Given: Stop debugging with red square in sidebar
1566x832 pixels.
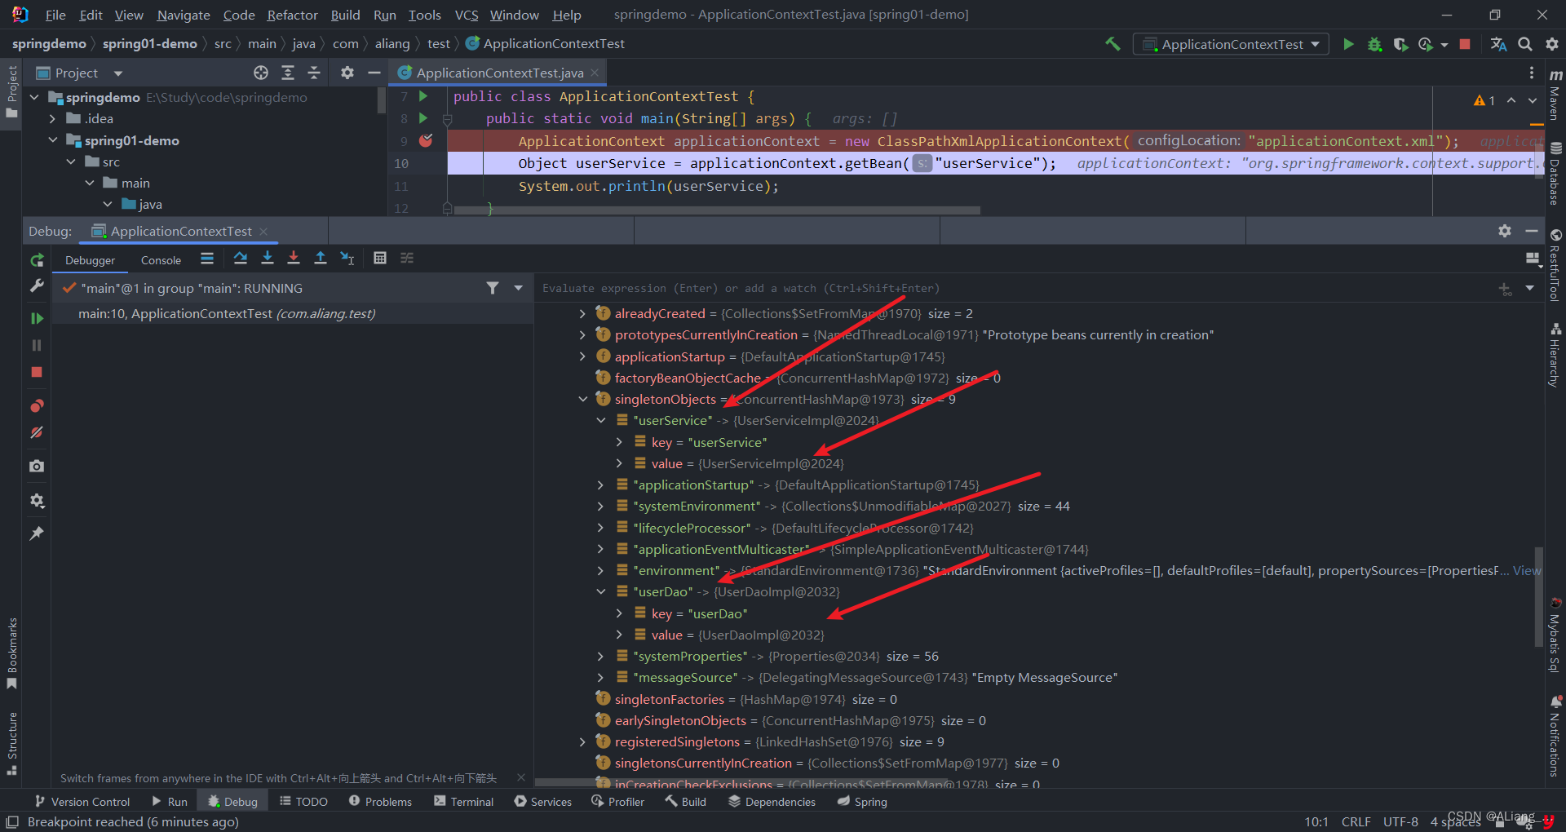Looking at the screenshot, I should pos(37,372).
